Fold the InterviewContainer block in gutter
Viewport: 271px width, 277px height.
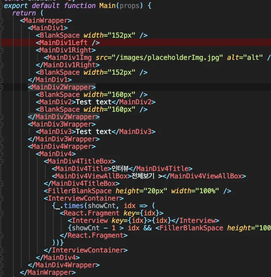pyautogui.click(x=2, y=198)
